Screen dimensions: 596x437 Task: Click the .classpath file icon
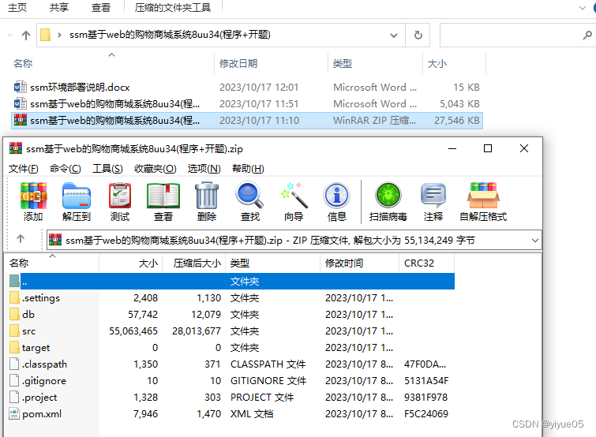click(14, 364)
